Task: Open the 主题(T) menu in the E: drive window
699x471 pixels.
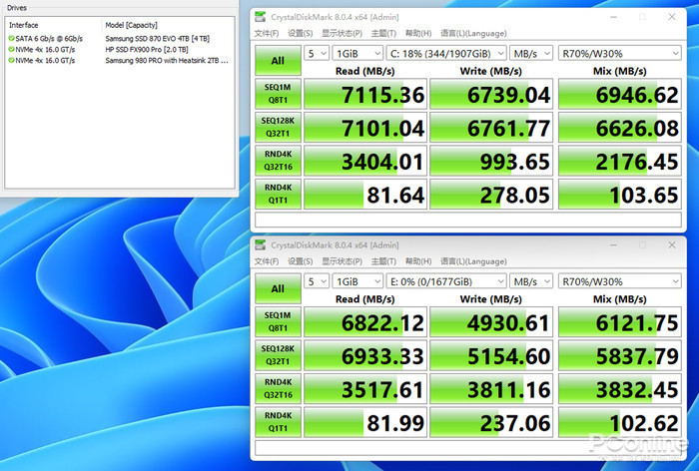Action: click(377, 261)
